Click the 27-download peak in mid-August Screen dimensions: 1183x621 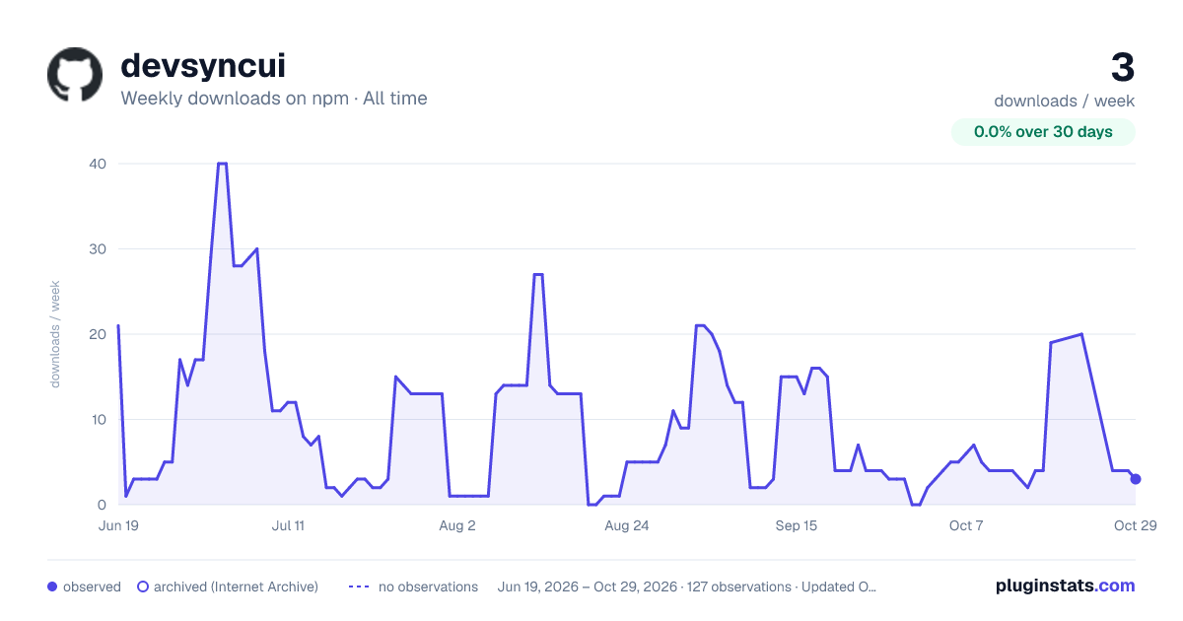pyautogui.click(x=538, y=274)
